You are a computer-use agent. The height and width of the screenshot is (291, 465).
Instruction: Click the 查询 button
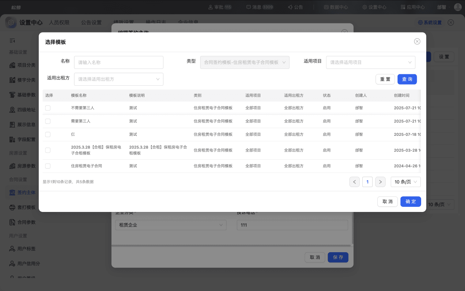407,79
